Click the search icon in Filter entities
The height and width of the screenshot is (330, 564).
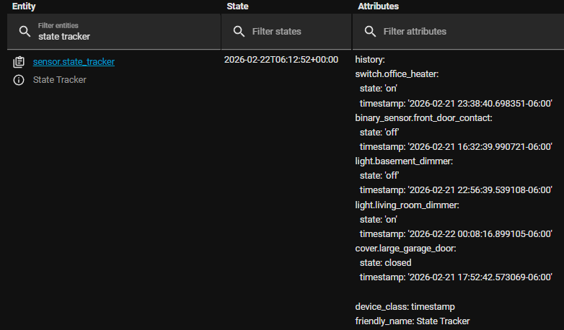(x=25, y=32)
